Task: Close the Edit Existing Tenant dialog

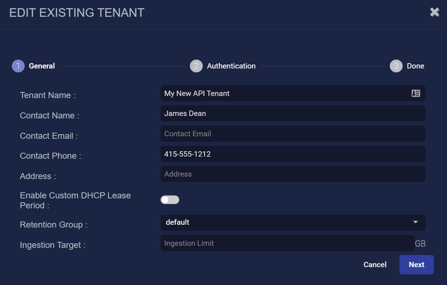Action: [x=434, y=12]
